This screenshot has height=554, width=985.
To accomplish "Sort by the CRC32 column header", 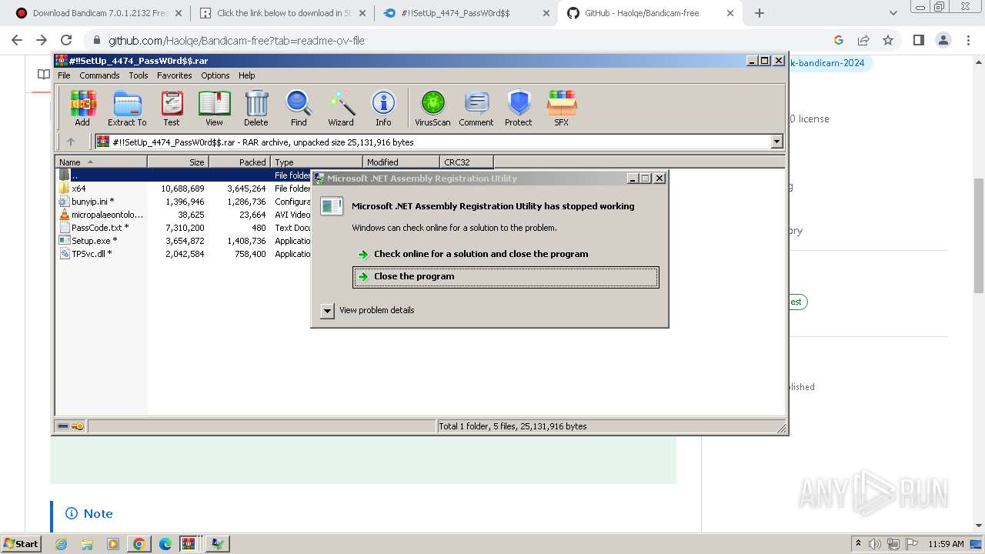I will [467, 162].
